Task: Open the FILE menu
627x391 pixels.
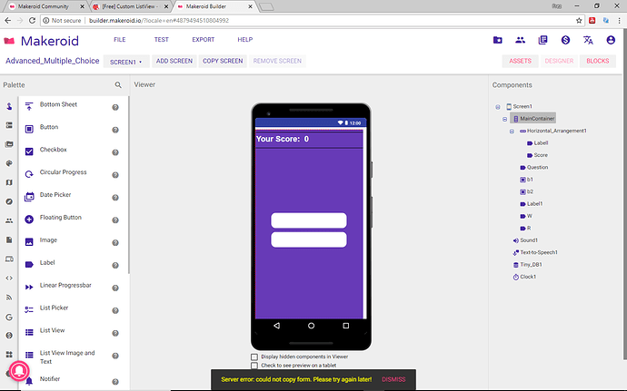Action: tap(120, 40)
